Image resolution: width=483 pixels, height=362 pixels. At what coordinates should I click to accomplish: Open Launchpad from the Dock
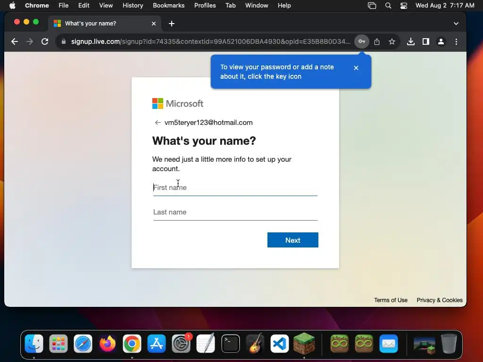pos(58,344)
